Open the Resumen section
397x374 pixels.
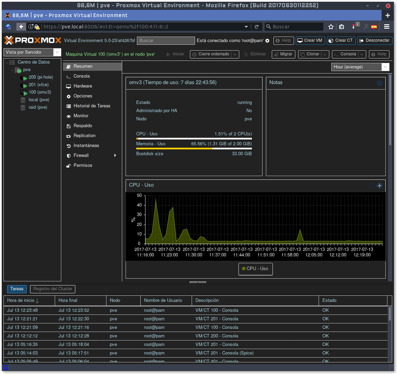[x=92, y=66]
